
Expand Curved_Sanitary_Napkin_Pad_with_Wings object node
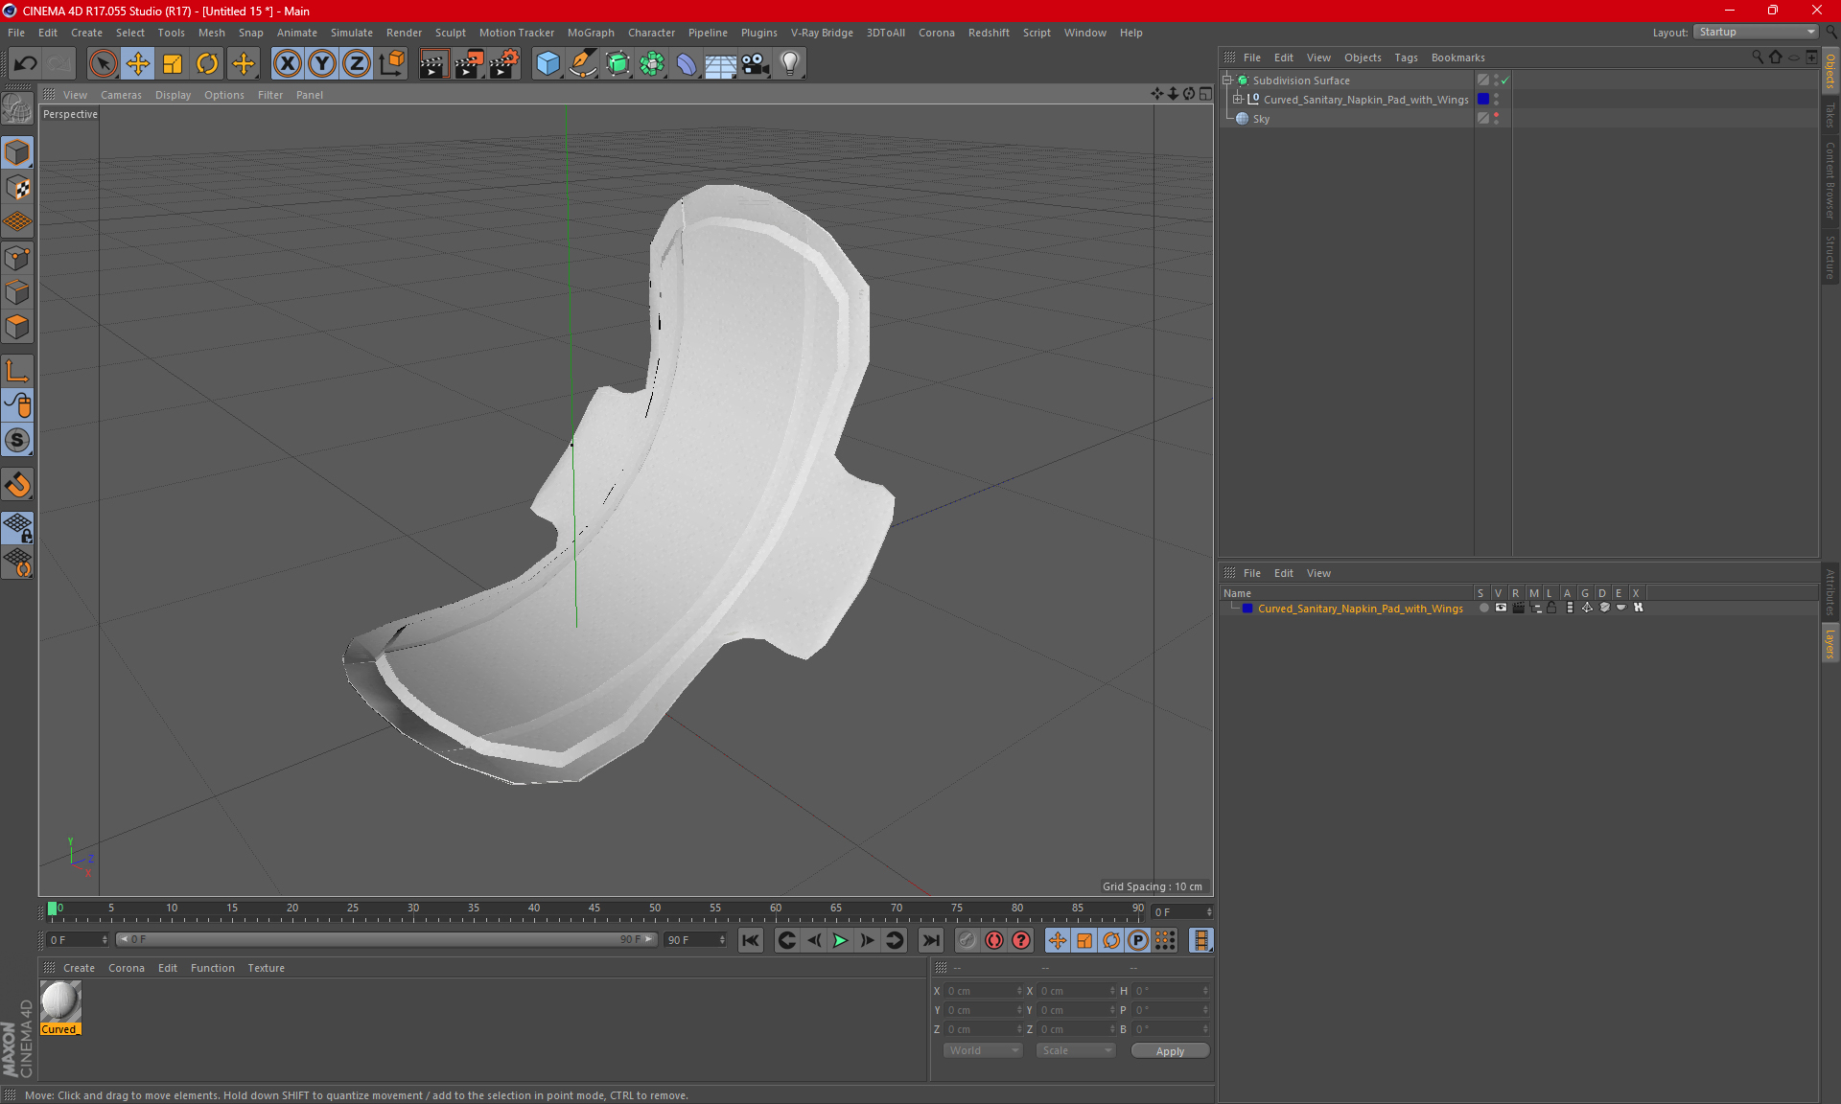pos(1237,100)
